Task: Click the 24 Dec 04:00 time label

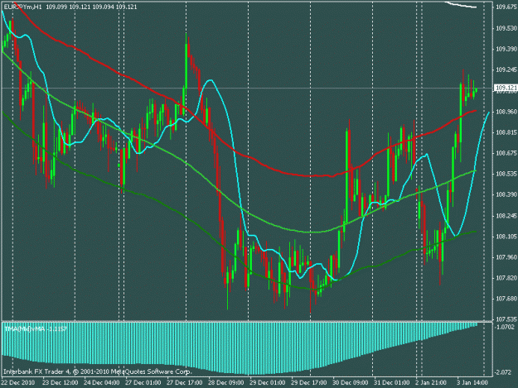Action: click(x=102, y=383)
